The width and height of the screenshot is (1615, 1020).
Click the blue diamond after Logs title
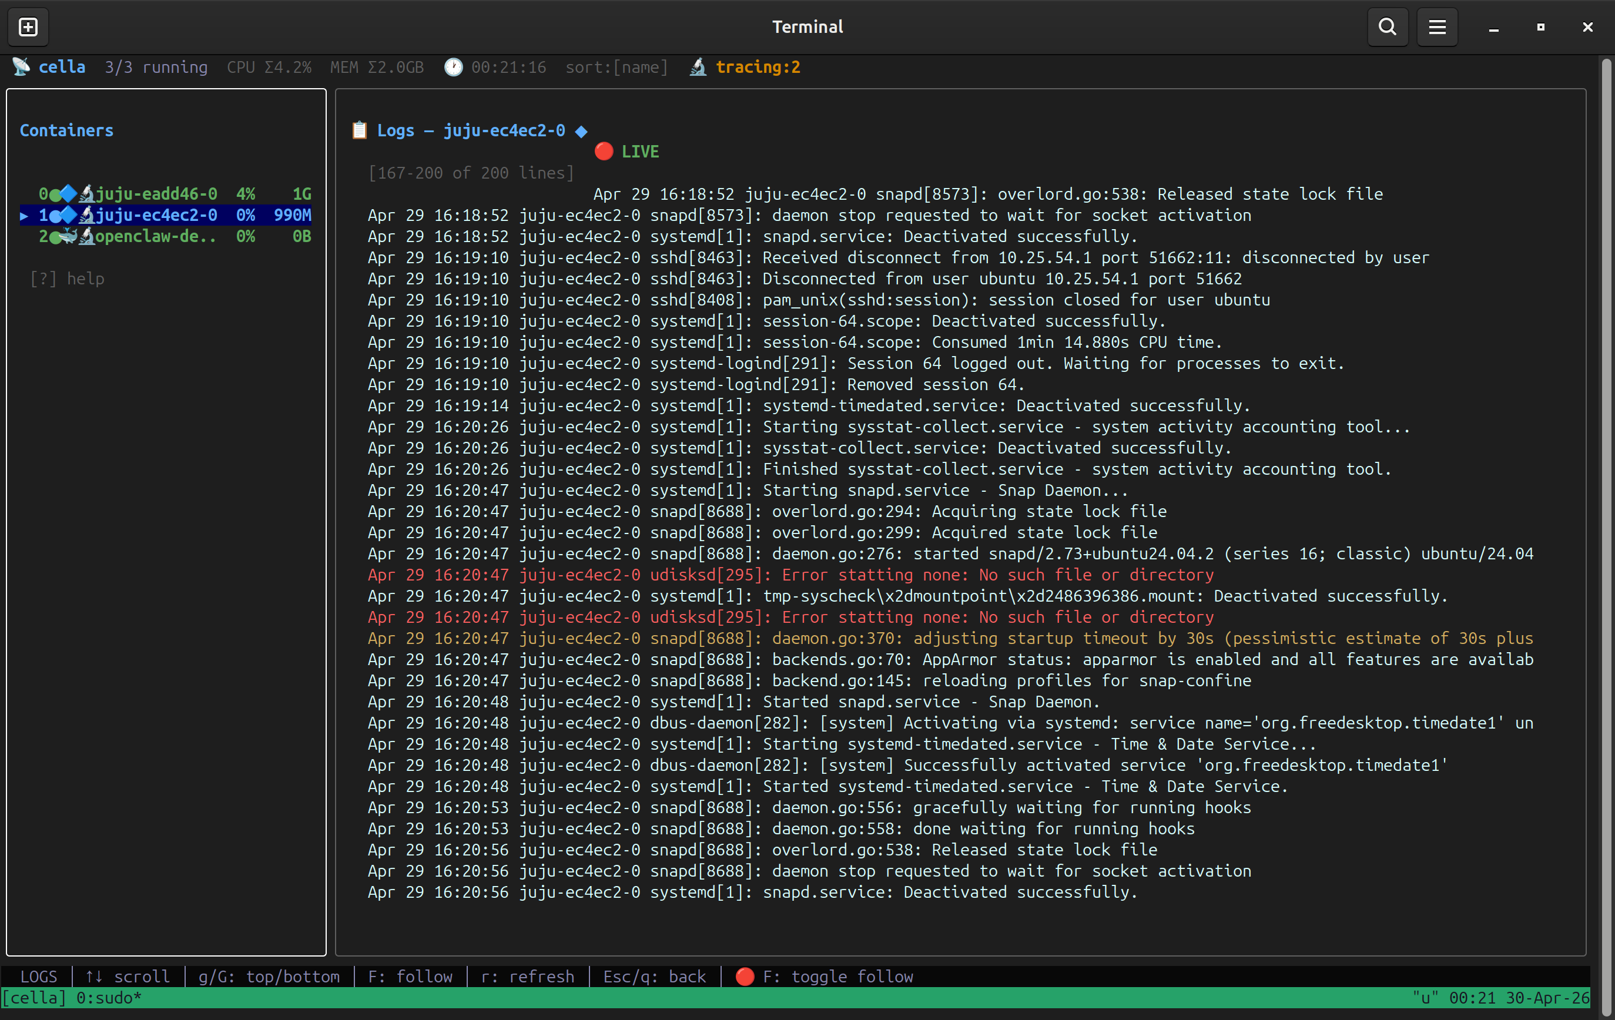581,131
